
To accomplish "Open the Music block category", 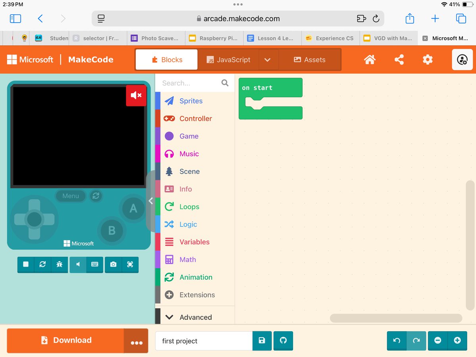I will [194, 154].
